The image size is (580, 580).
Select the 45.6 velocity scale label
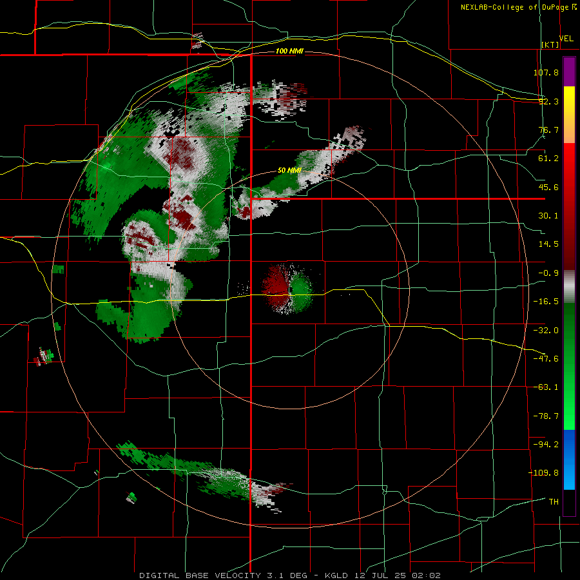click(x=548, y=187)
